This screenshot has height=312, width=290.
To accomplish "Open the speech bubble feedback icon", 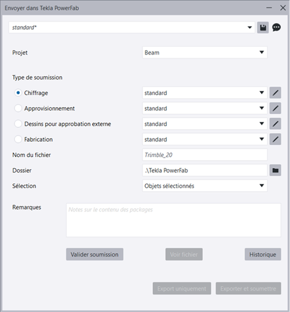I will (x=276, y=28).
